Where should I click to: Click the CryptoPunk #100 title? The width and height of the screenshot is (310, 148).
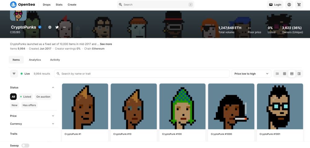click(x=172, y=134)
